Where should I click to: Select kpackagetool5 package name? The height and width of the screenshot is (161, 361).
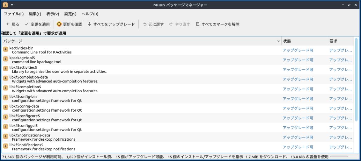22,58
